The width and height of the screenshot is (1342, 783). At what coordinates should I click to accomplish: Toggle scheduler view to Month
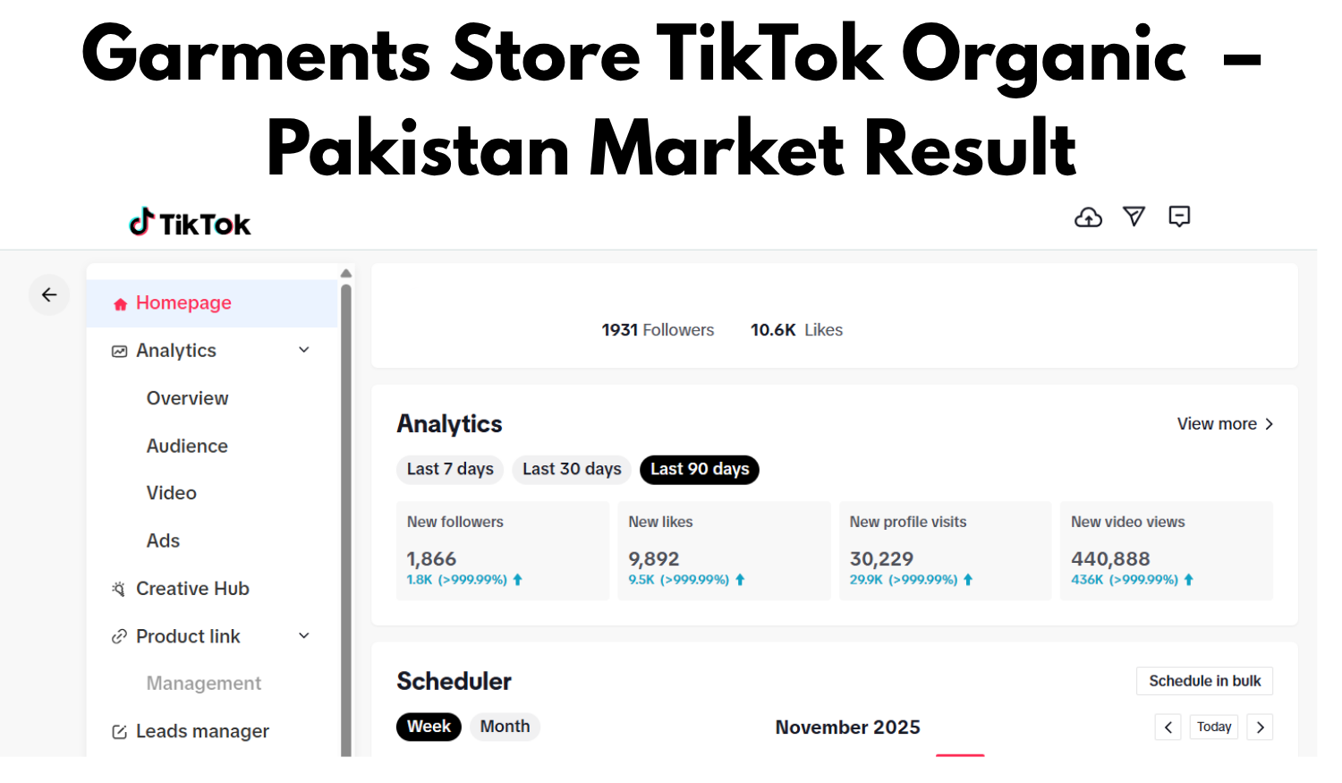505,727
